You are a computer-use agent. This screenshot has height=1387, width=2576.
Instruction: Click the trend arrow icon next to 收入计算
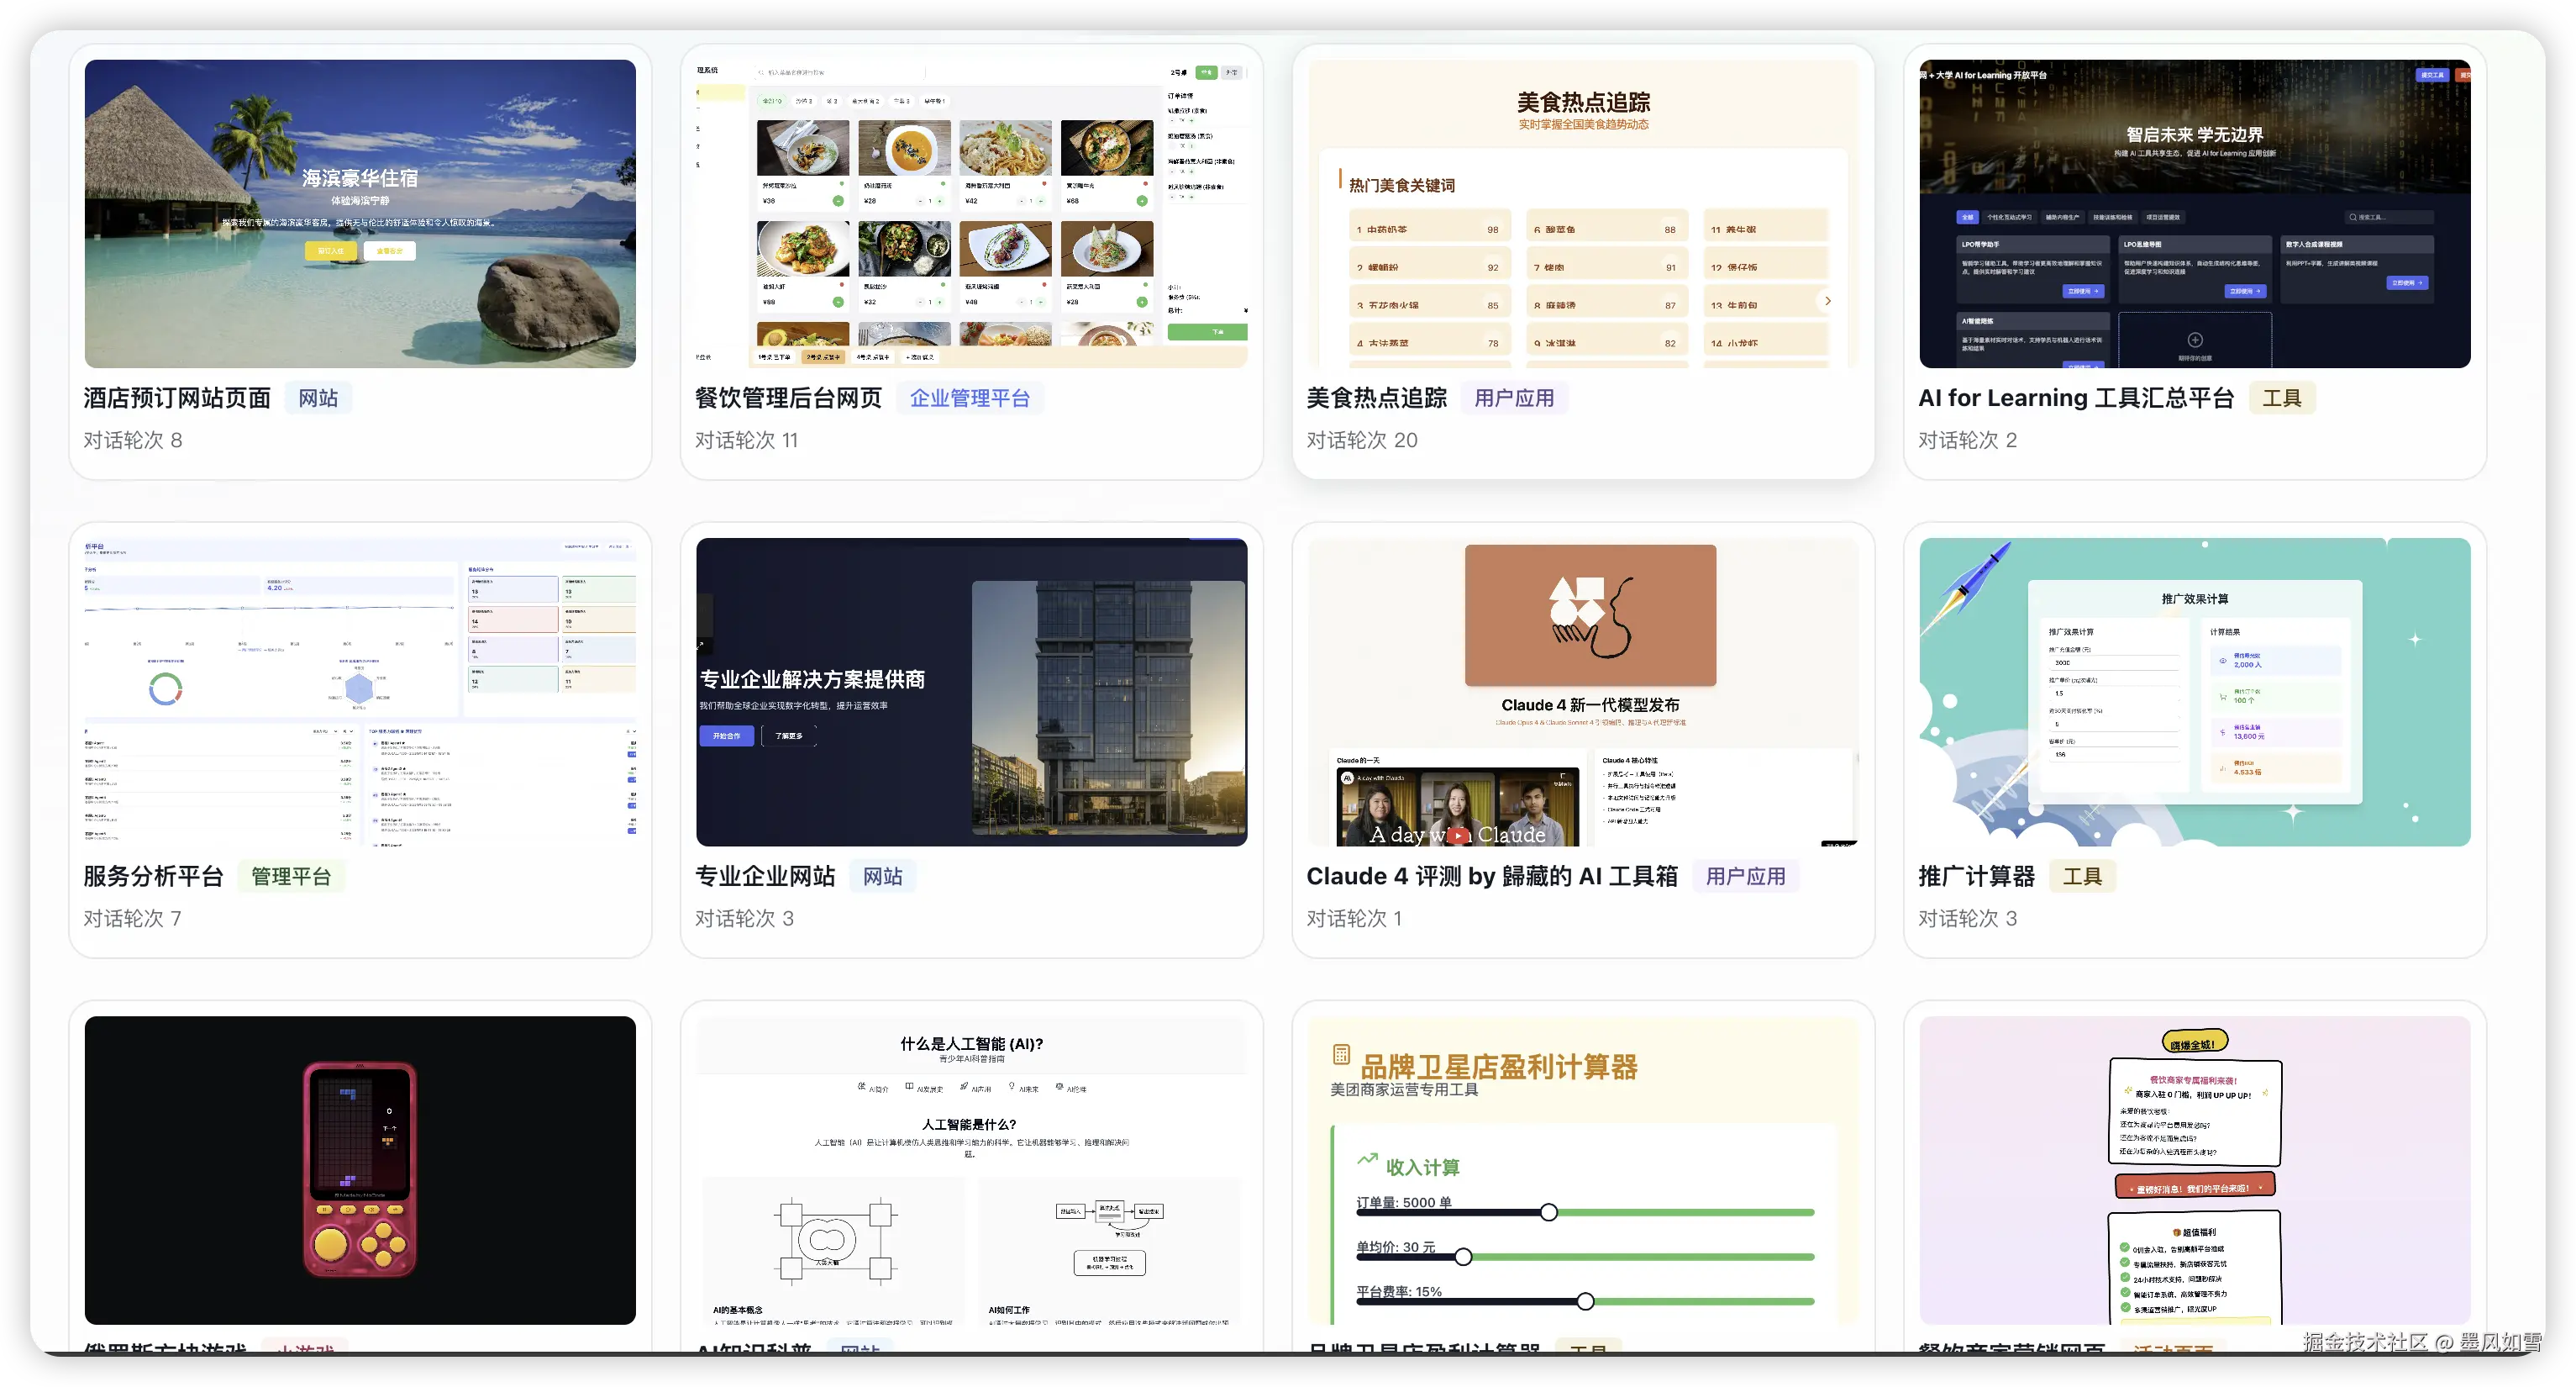[1367, 1159]
